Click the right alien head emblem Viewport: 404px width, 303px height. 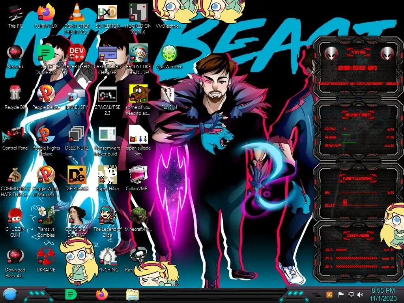point(387,53)
